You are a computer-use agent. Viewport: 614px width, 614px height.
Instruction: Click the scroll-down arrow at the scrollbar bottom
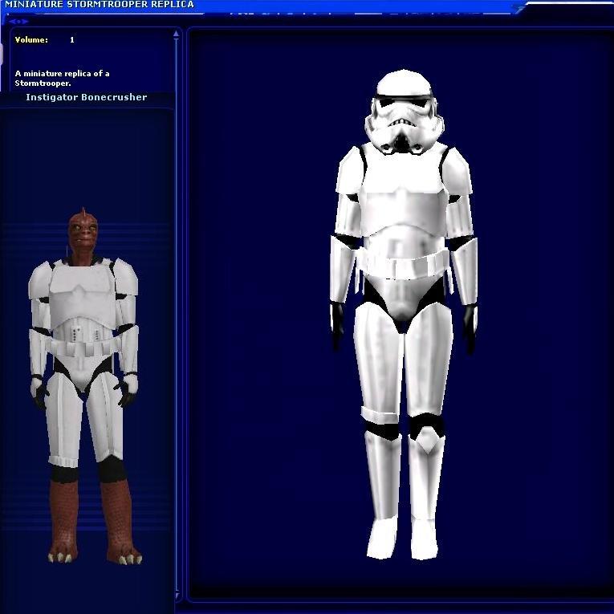pyautogui.click(x=177, y=596)
